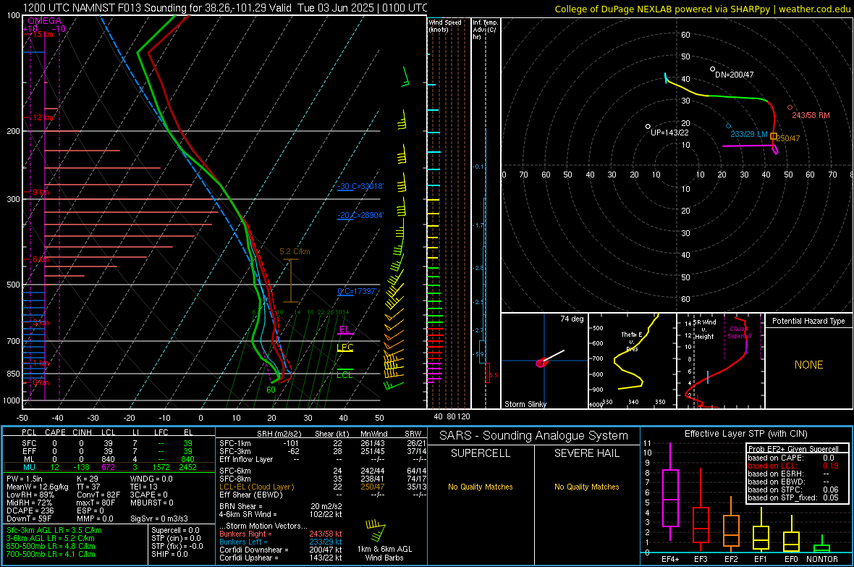This screenshot has height=567, width=854.
Task: Click the 'Classic Supercell' label
Action: [740, 332]
